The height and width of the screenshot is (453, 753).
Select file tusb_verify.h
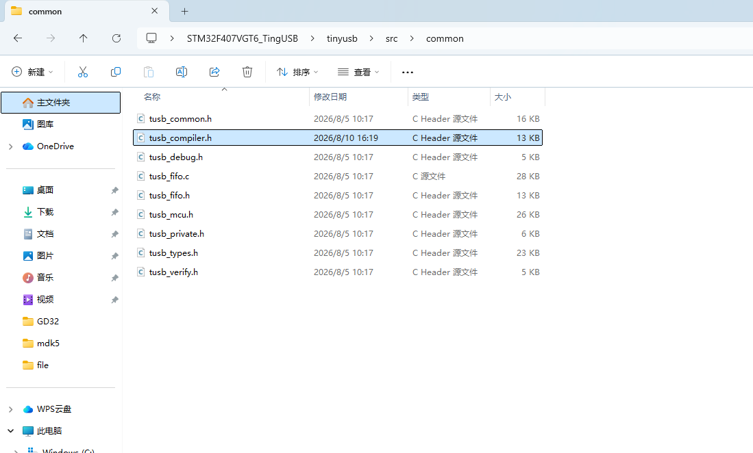pyautogui.click(x=338, y=272)
